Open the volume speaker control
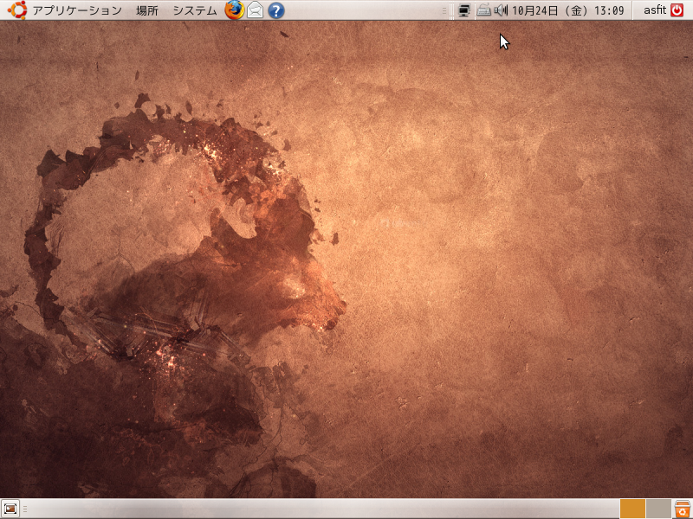 pyautogui.click(x=501, y=10)
